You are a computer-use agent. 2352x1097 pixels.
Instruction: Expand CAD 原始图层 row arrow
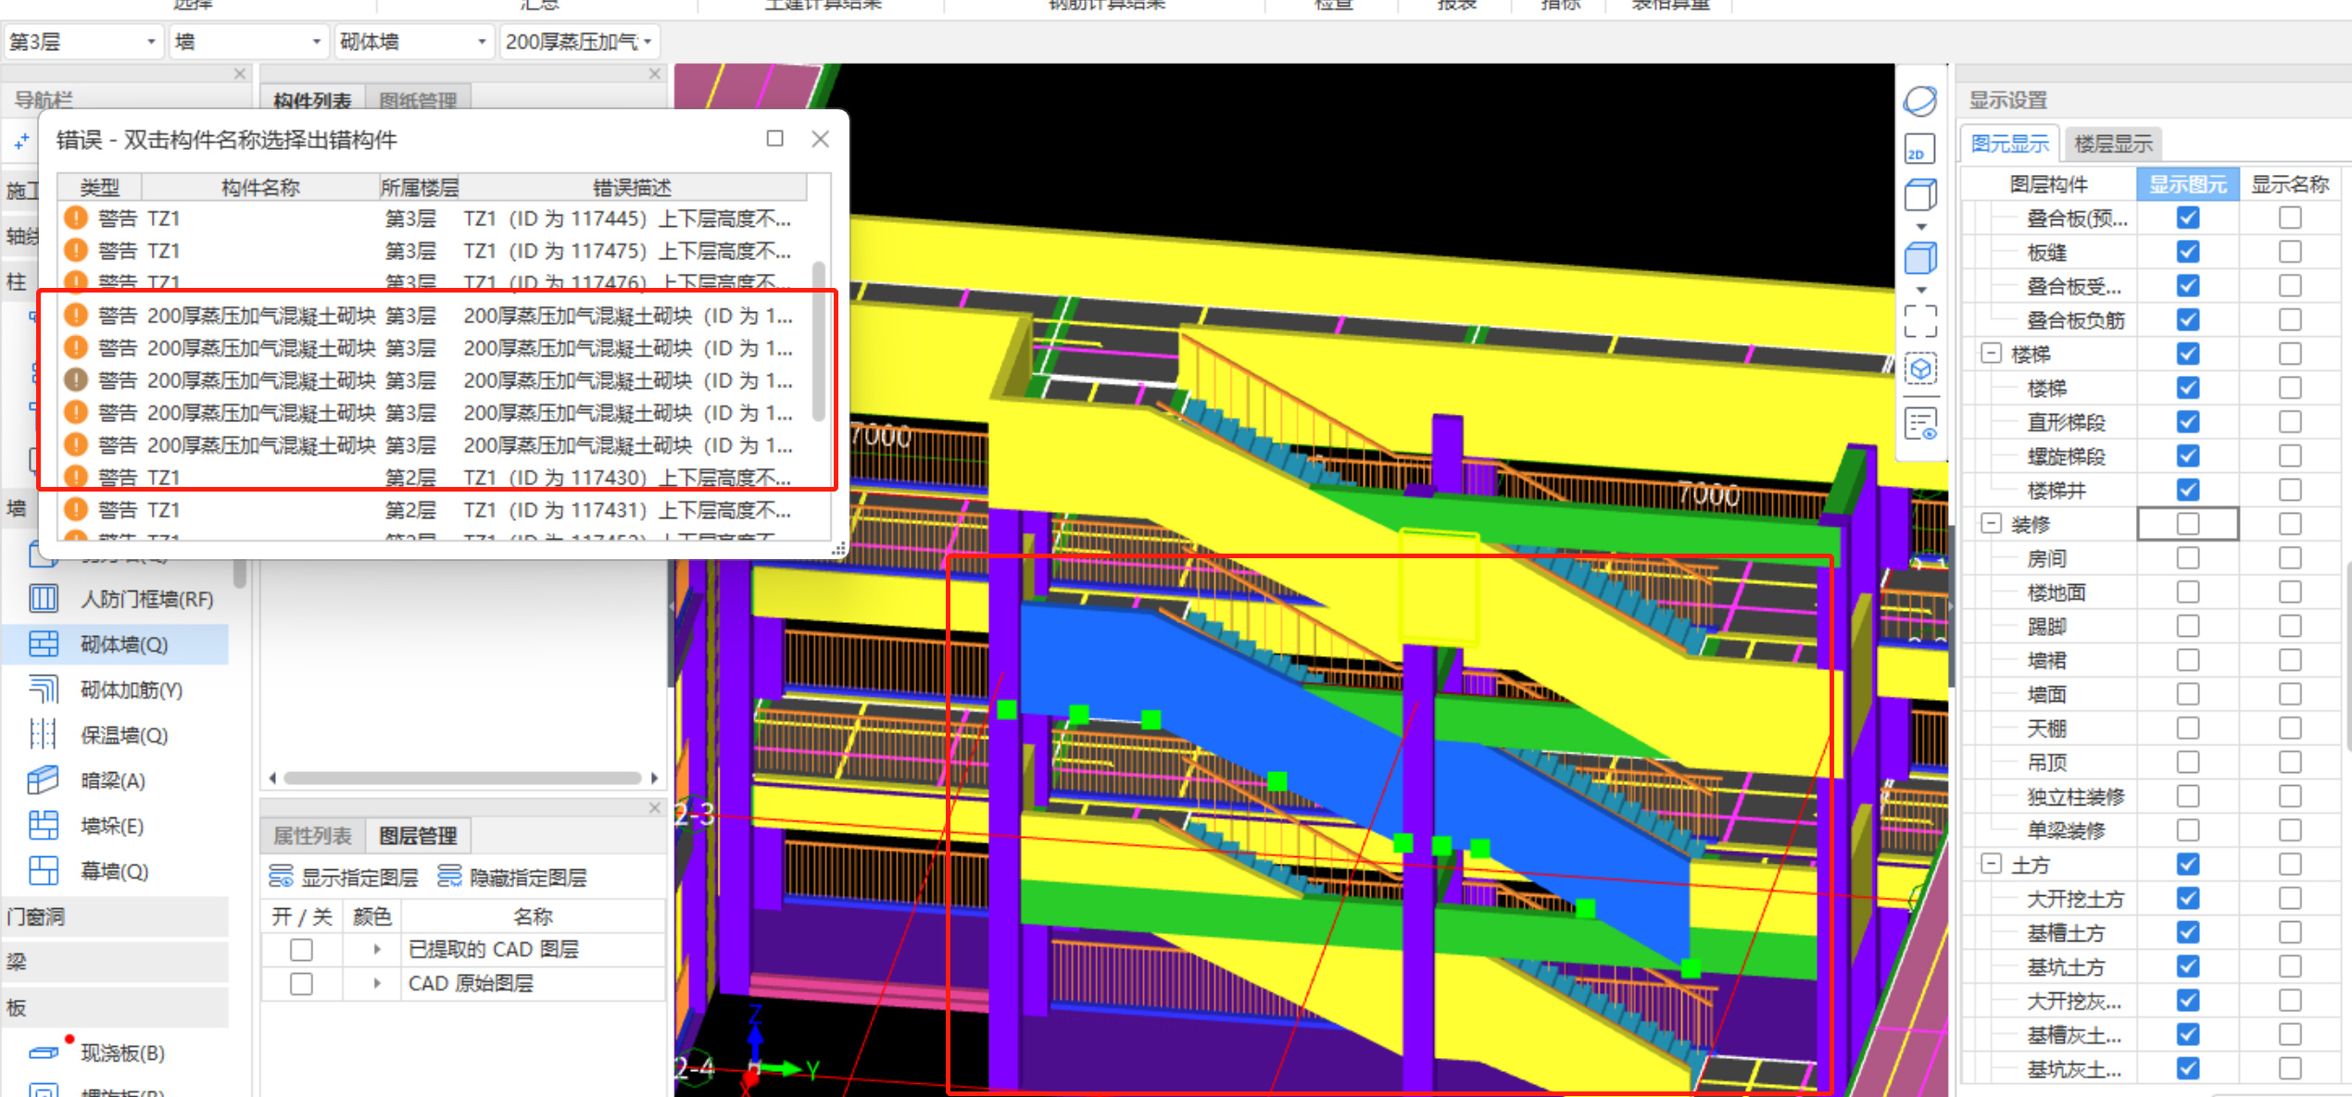pos(377,983)
